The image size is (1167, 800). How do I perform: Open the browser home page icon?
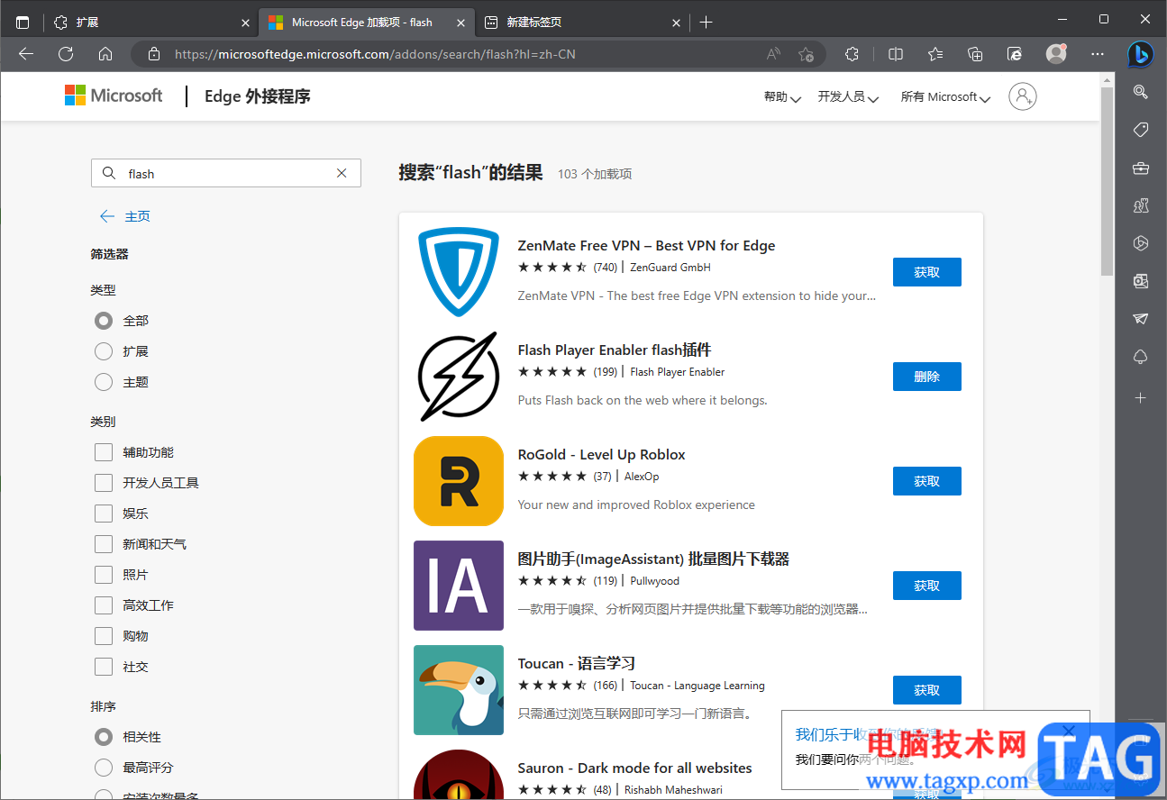(105, 54)
